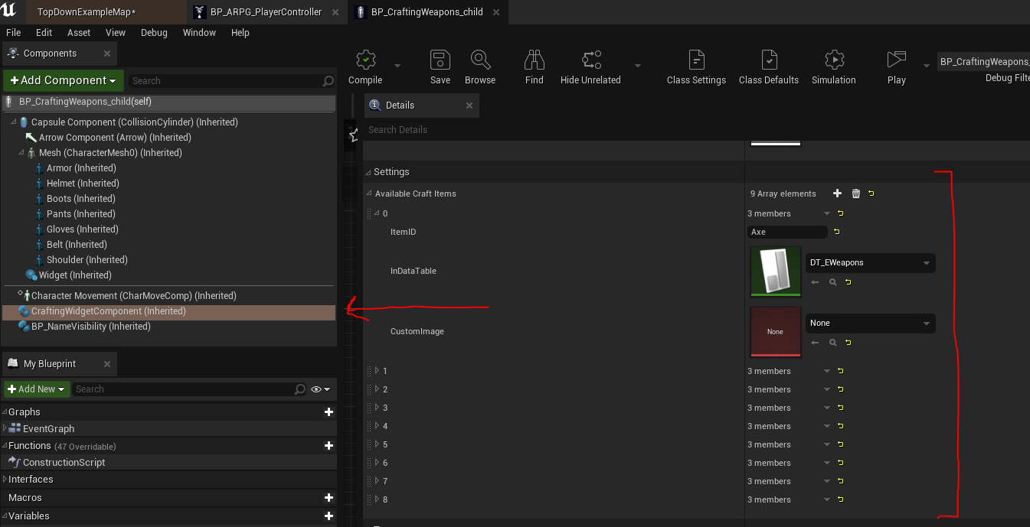
Task: Click ItemID Axe text field
Action: pyautogui.click(x=787, y=232)
